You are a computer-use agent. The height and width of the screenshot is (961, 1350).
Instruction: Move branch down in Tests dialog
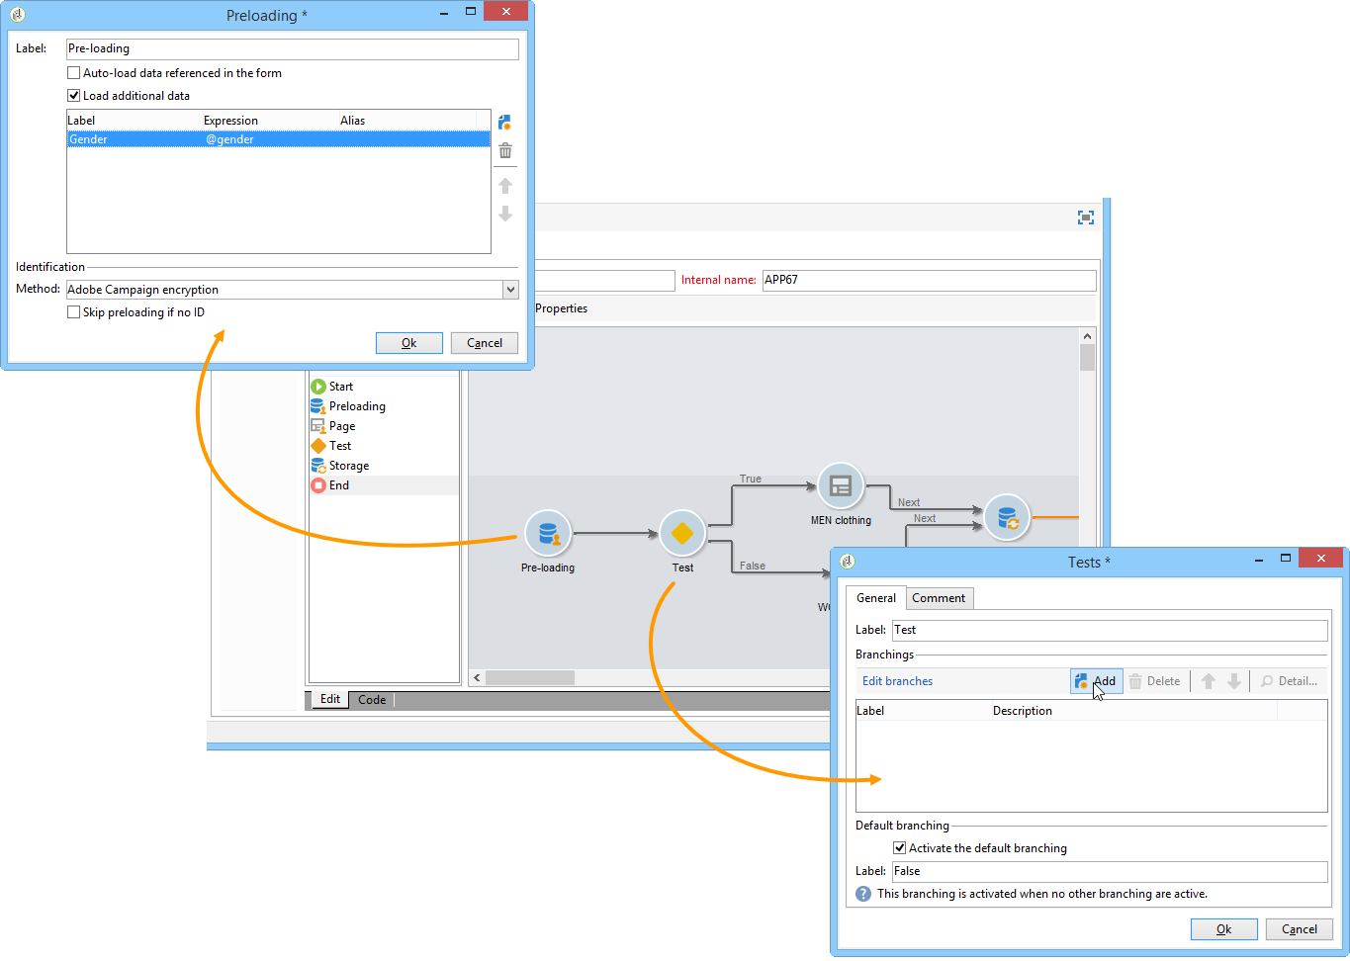pos(1234,681)
